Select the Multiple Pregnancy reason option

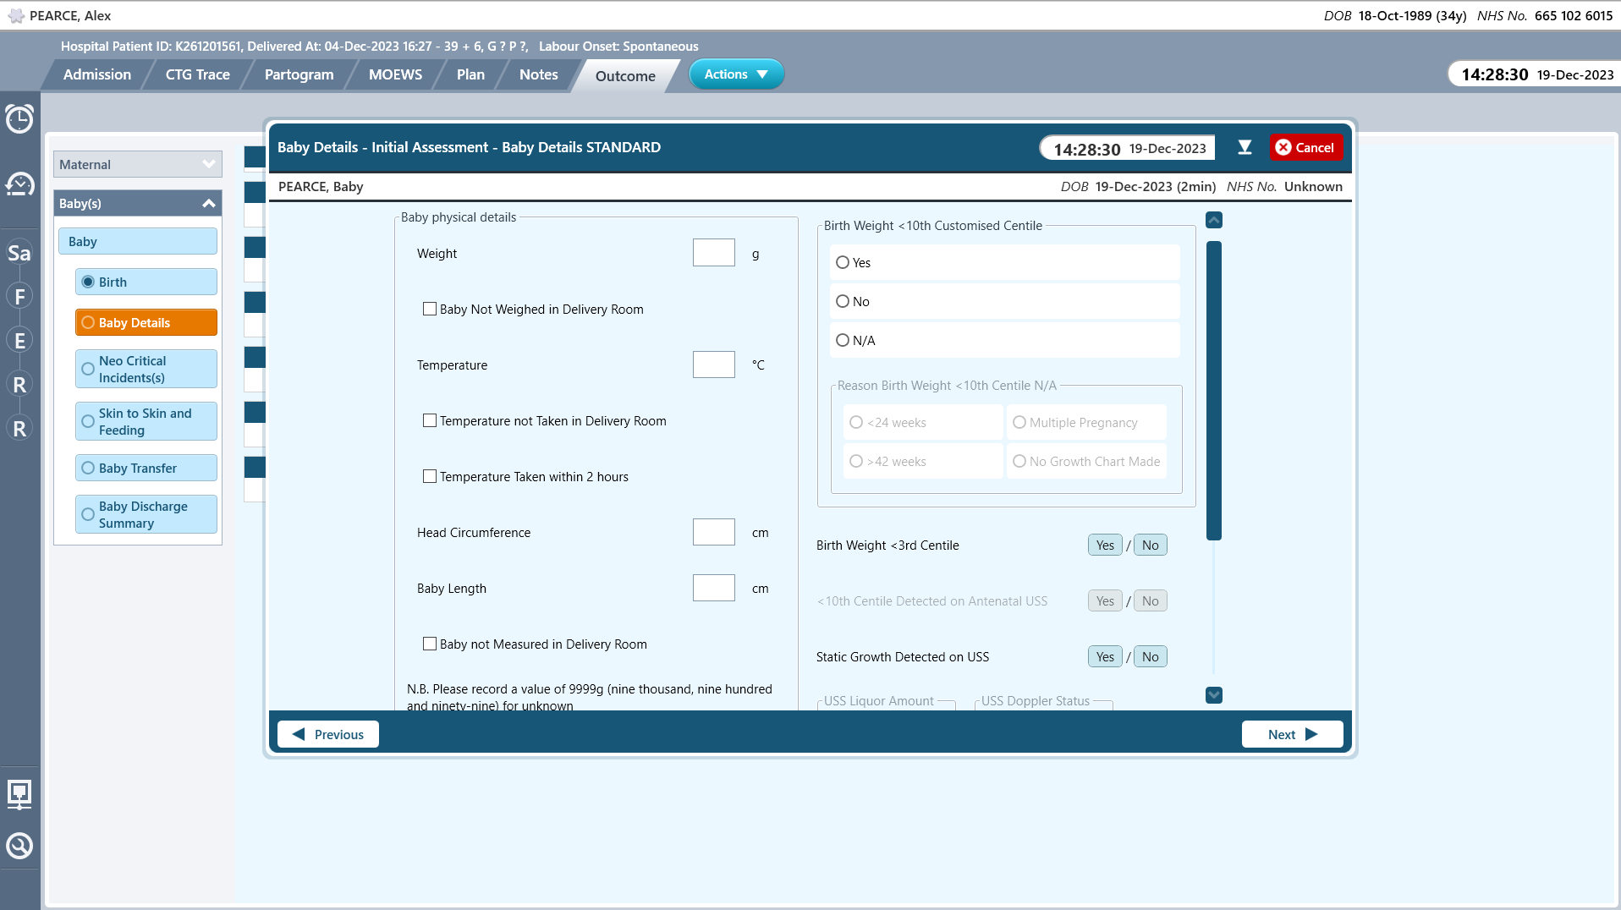[x=1086, y=422]
